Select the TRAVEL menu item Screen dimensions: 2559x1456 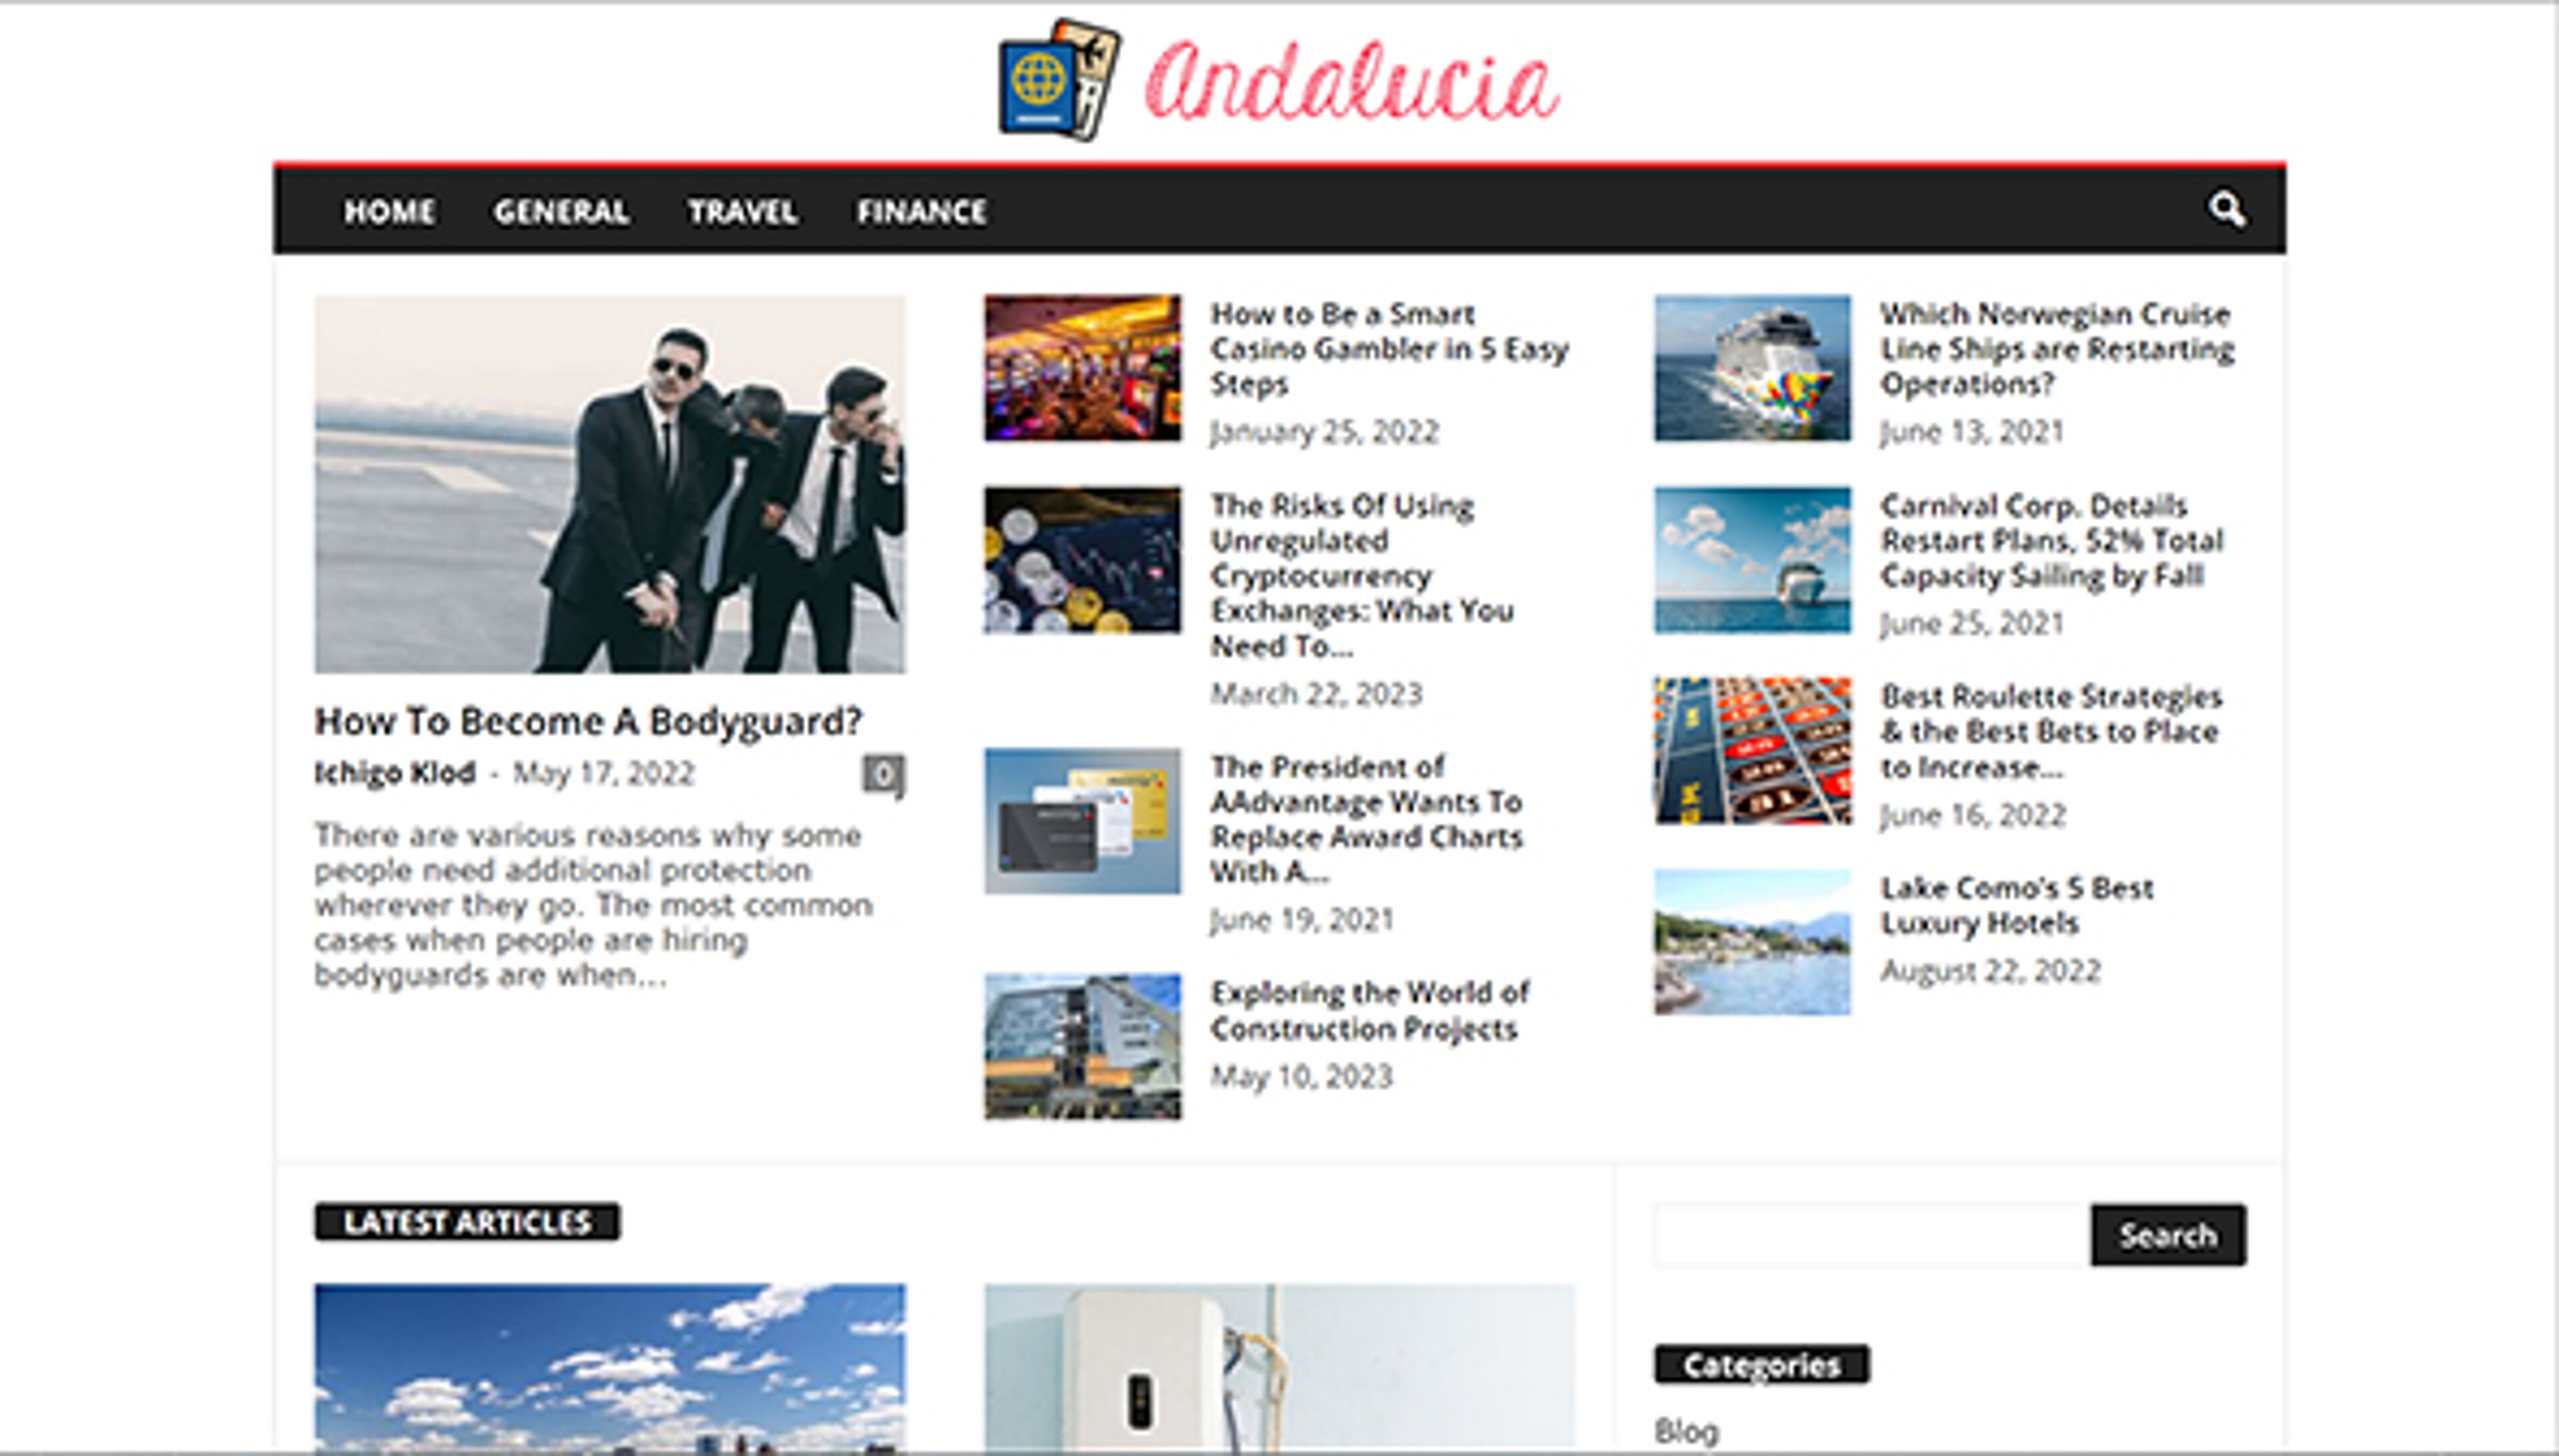[x=742, y=212]
